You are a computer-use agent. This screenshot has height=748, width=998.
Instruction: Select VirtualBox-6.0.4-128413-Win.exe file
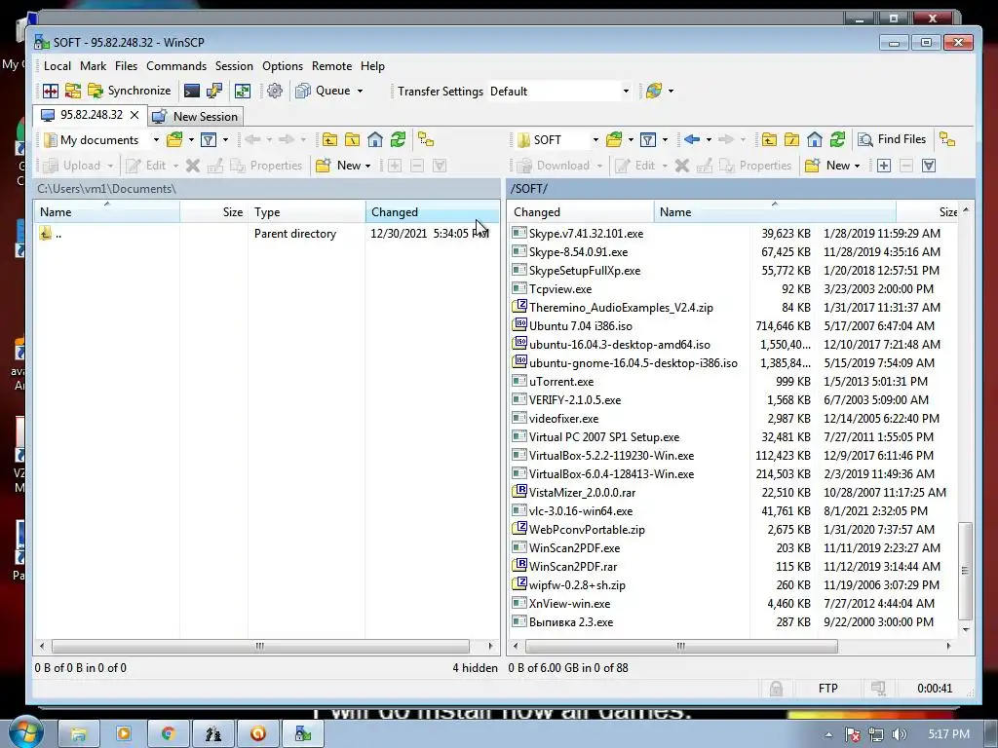(x=611, y=474)
